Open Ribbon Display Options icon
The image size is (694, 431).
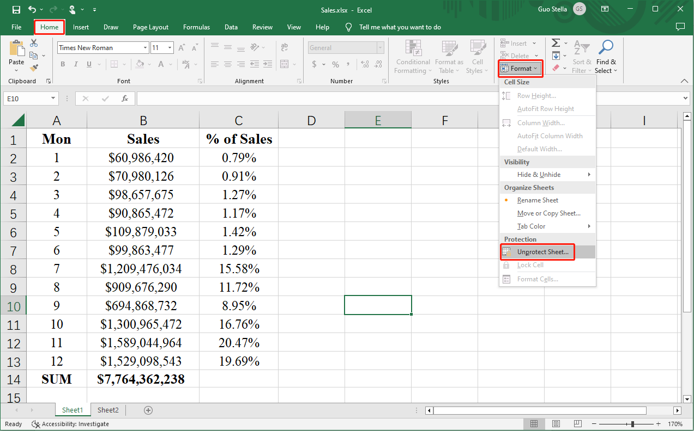pyautogui.click(x=605, y=9)
